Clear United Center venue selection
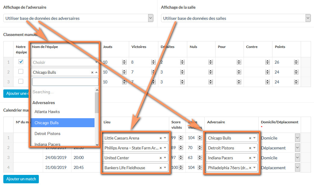The width and height of the screenshot is (314, 186). (160, 158)
